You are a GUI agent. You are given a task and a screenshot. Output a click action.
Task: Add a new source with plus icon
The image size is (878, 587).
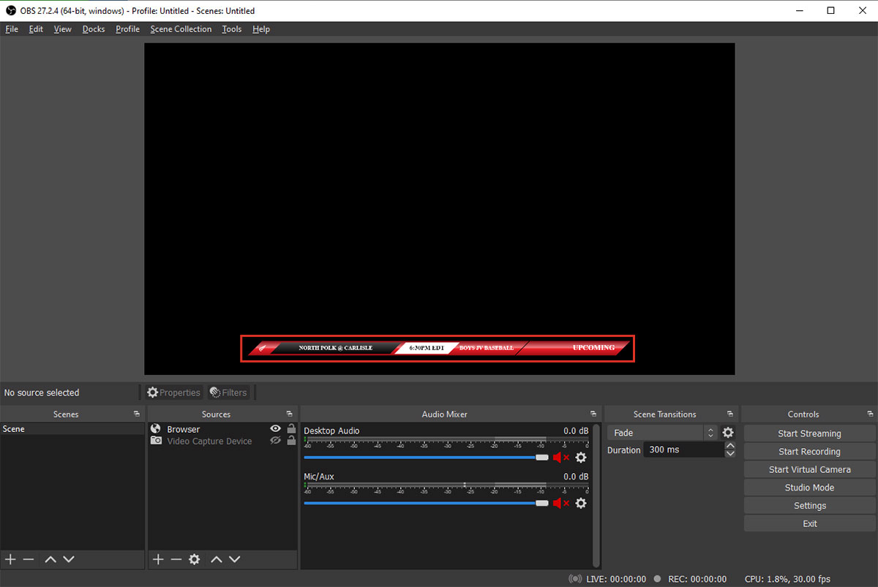click(158, 559)
